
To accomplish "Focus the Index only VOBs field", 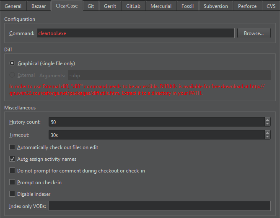I will (159, 206).
